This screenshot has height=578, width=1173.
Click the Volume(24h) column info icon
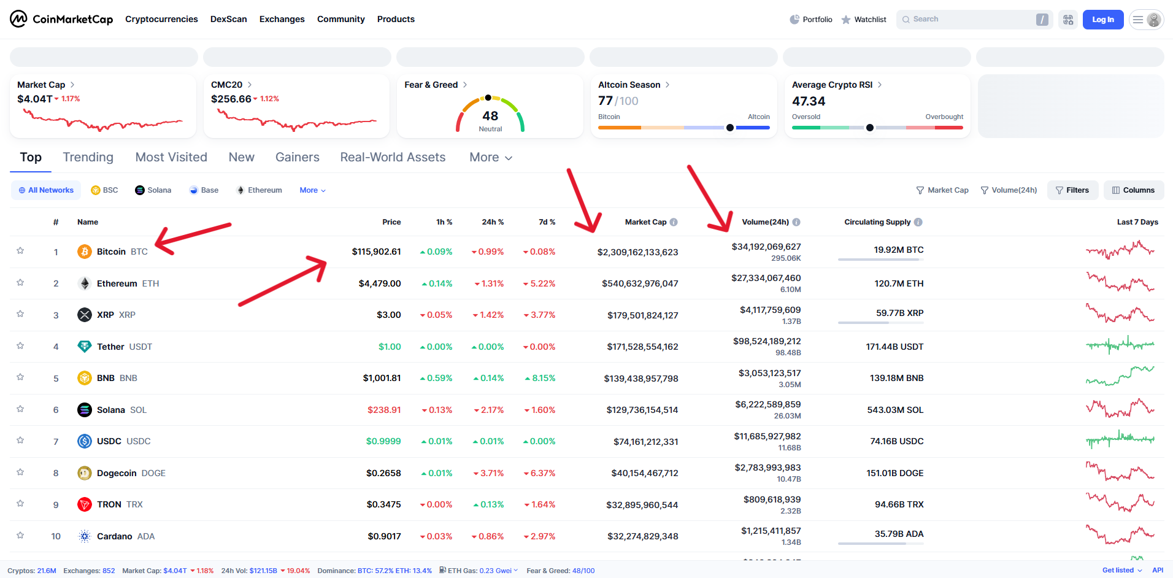[x=796, y=222]
